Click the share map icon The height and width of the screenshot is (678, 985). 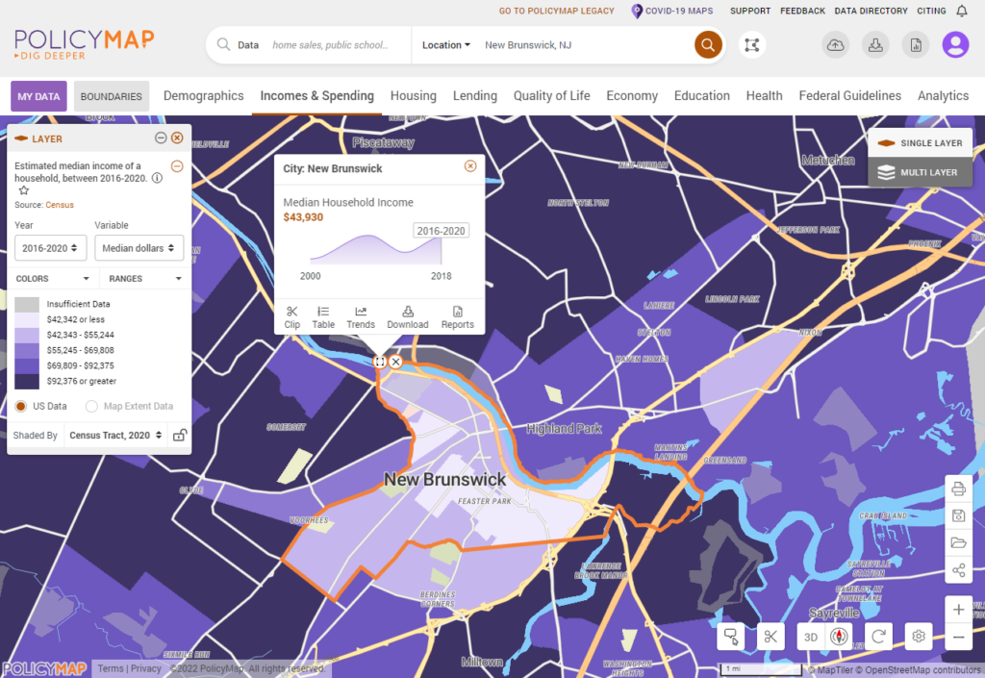tap(959, 570)
